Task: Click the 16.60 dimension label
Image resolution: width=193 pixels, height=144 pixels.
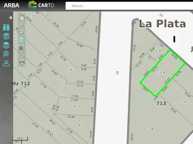Action: click(80, 45)
